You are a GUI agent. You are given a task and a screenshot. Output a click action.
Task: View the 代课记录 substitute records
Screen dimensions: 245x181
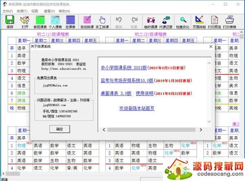click(x=166, y=22)
